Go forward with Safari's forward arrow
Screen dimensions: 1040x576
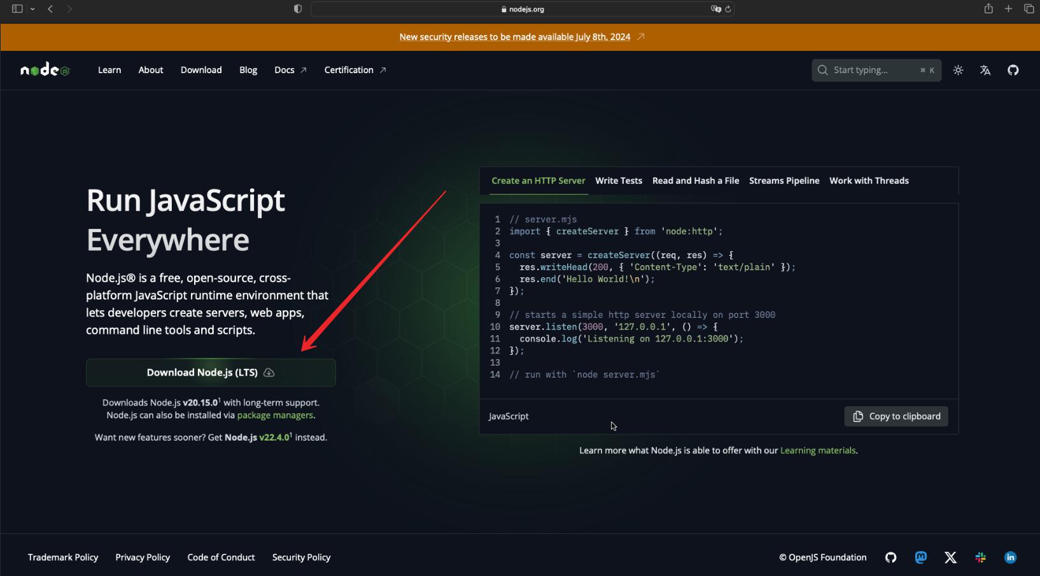pyautogui.click(x=69, y=9)
